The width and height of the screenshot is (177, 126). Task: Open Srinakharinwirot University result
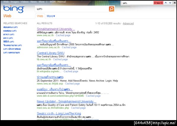point(56,29)
